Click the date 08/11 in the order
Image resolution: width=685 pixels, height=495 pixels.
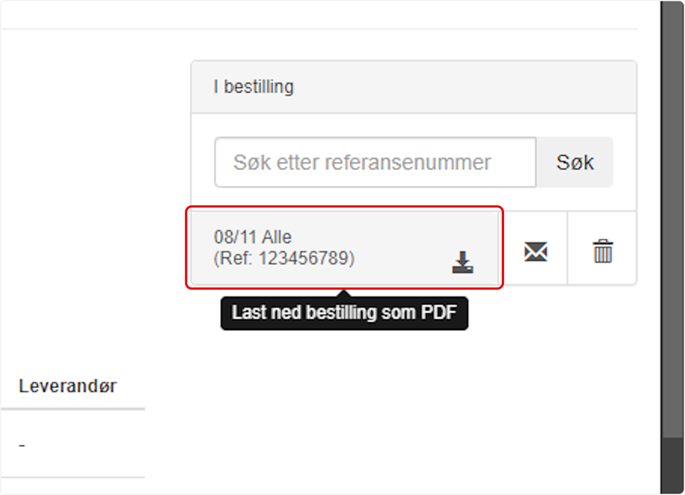click(234, 237)
